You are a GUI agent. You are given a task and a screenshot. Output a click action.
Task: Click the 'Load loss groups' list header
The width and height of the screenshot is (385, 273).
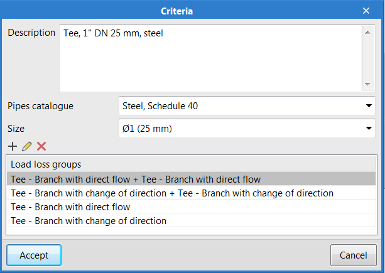[46, 164]
